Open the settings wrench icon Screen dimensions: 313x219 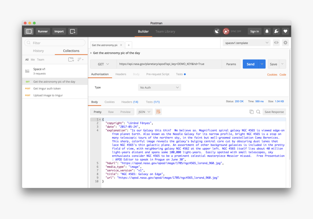(x=276, y=31)
